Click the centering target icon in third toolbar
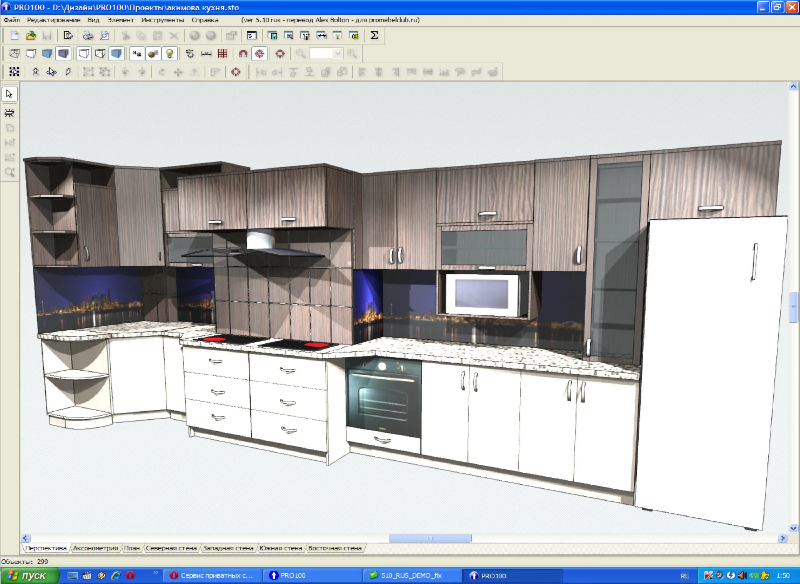800x584 pixels. [235, 72]
